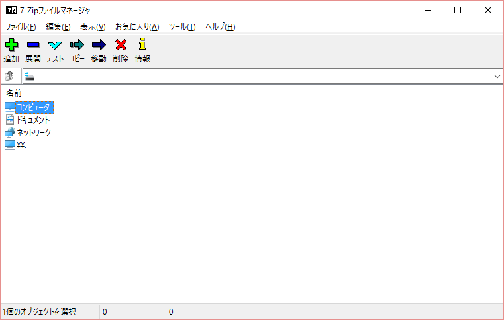Click the 7z logo in the title bar

click(11, 11)
